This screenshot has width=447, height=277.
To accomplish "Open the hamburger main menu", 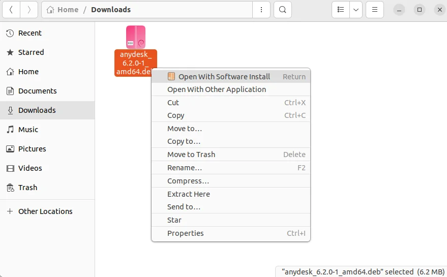I will [375, 10].
